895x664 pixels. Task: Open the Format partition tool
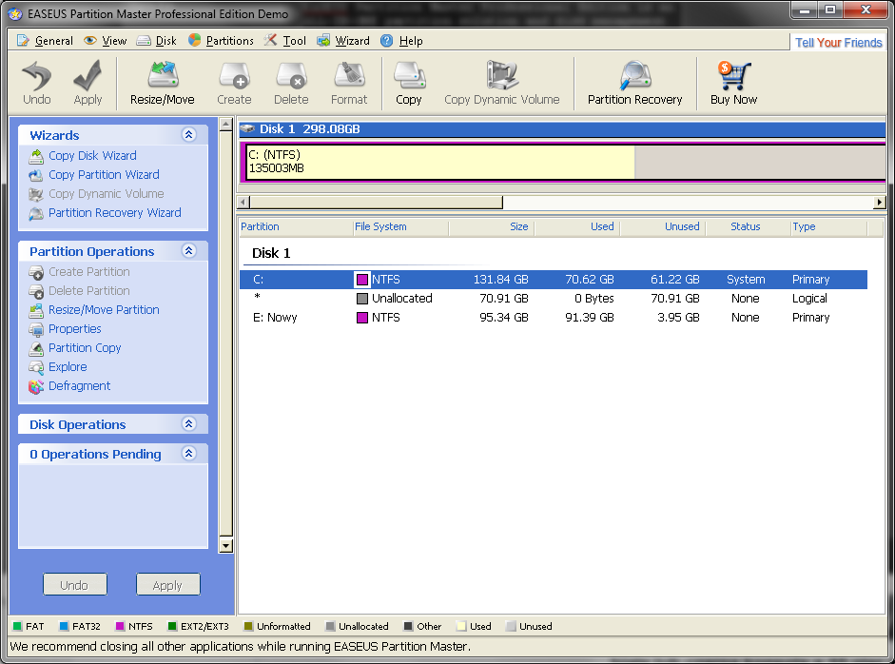tap(348, 82)
